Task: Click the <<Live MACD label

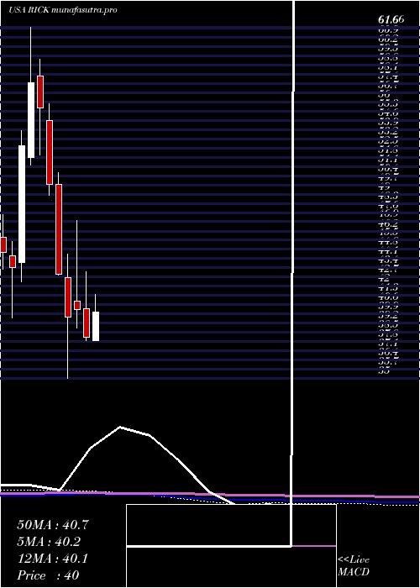Action: point(354,566)
